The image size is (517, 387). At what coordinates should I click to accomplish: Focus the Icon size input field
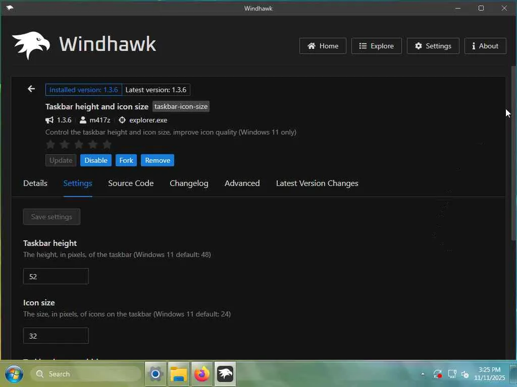(x=56, y=336)
